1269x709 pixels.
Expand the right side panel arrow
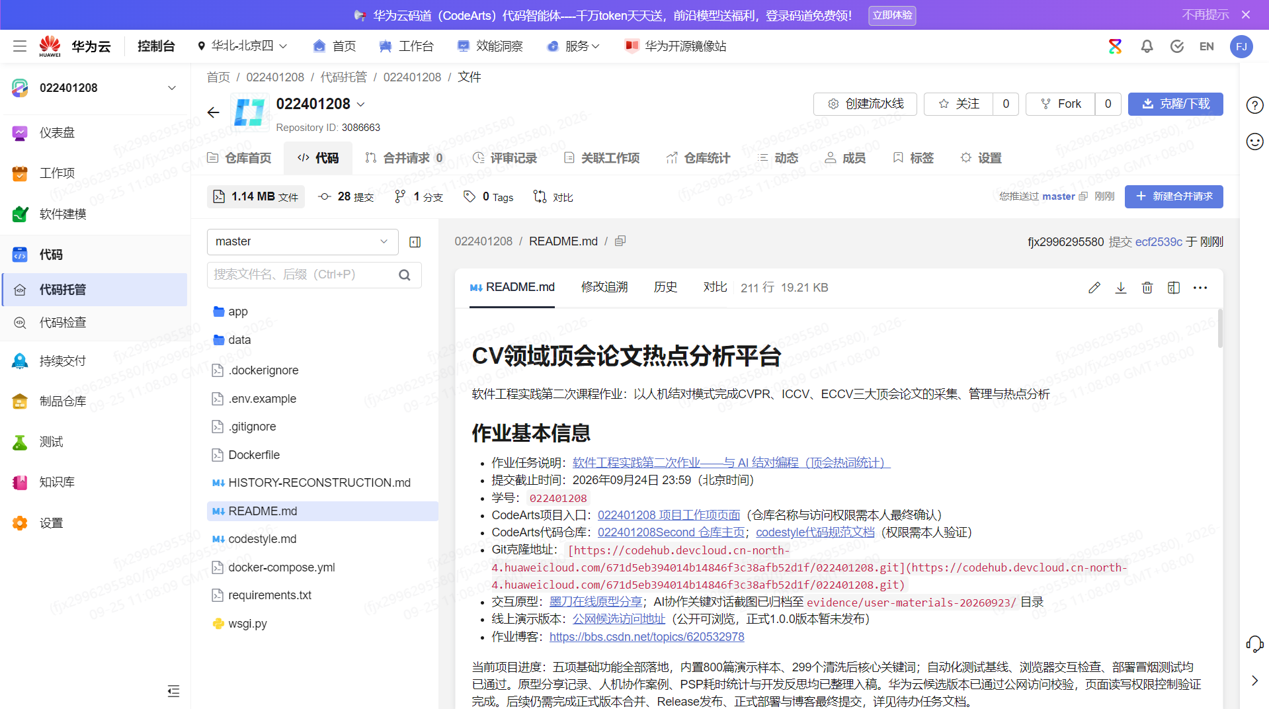(1254, 681)
